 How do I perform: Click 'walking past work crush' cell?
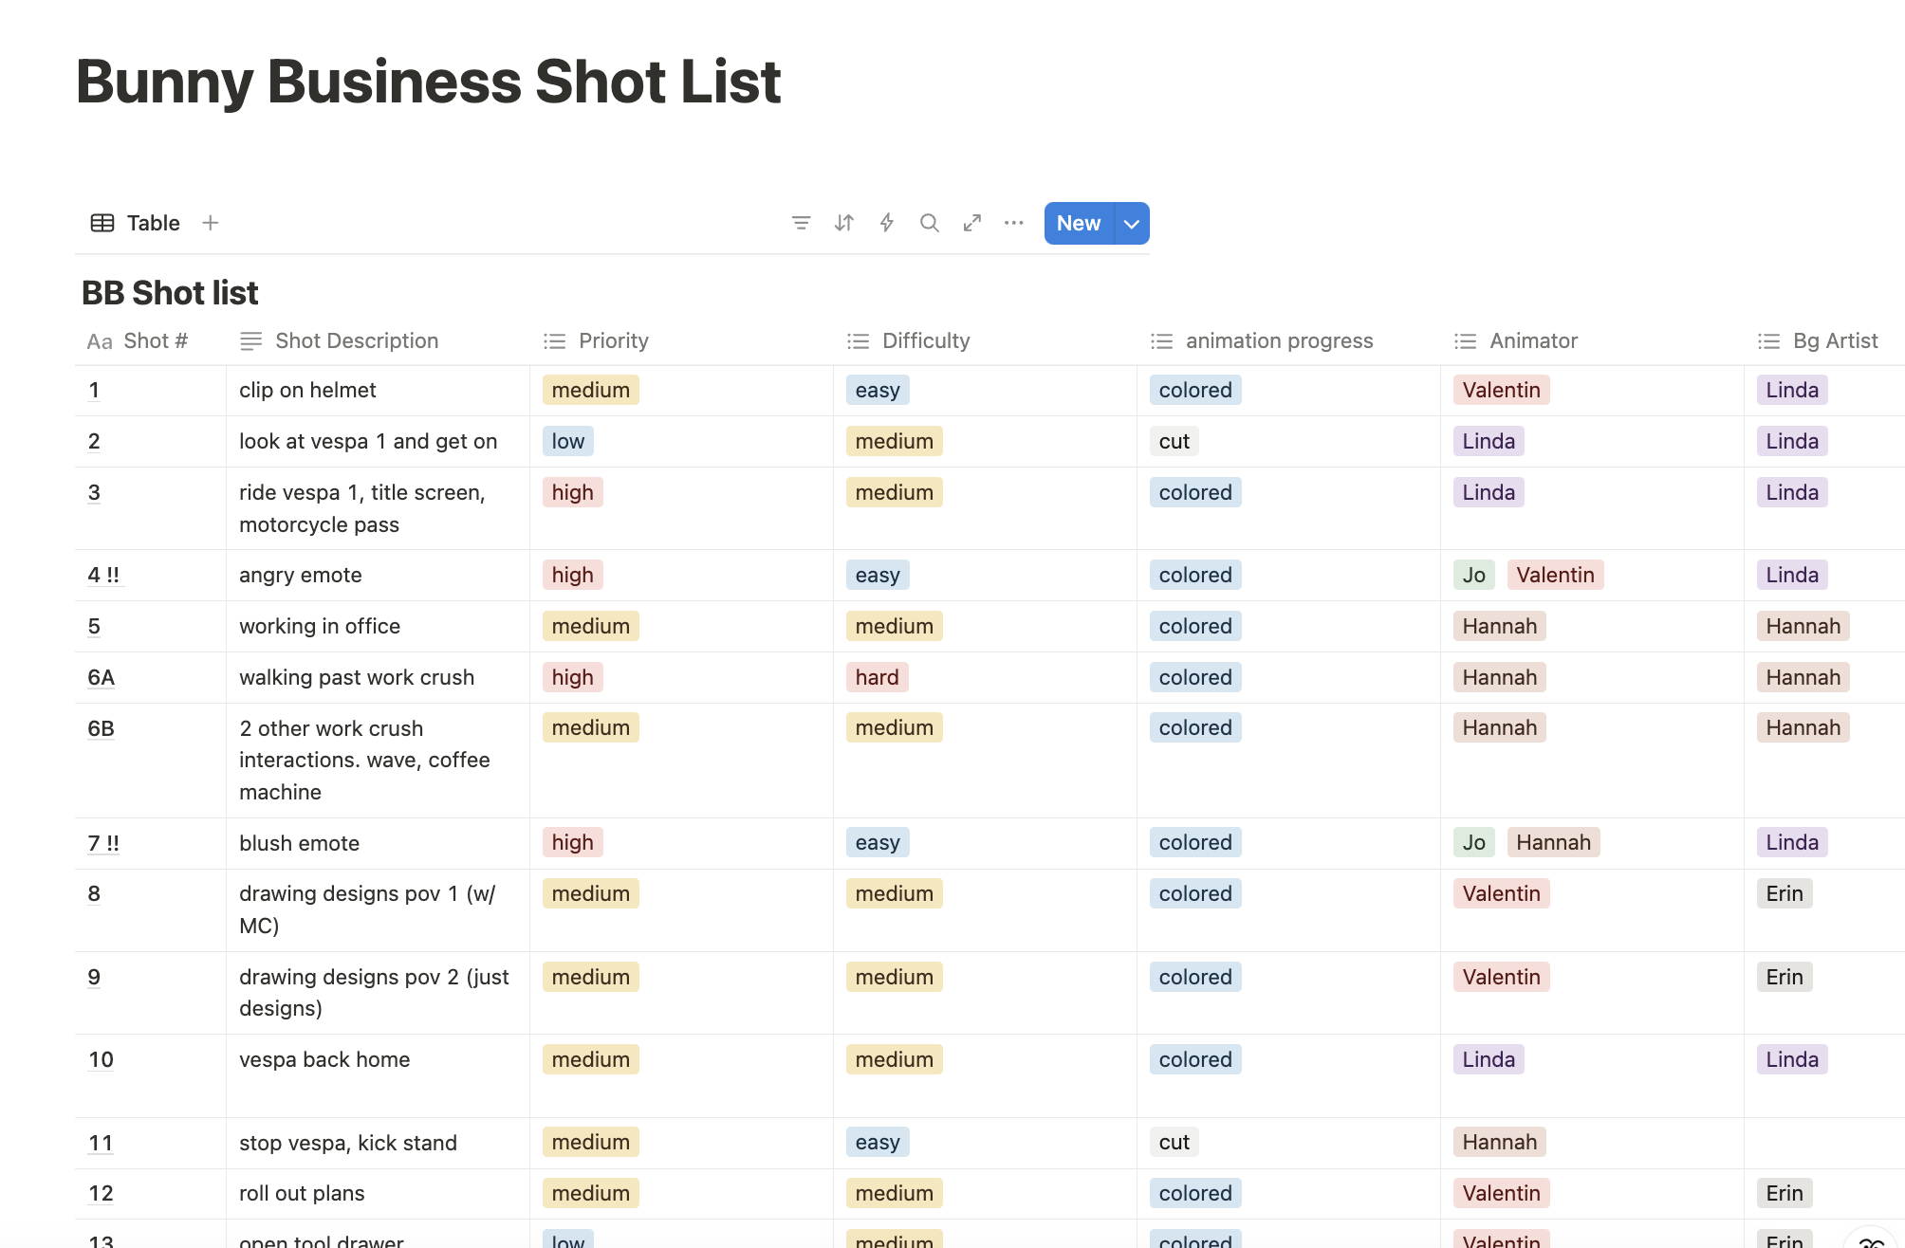pyautogui.click(x=378, y=677)
